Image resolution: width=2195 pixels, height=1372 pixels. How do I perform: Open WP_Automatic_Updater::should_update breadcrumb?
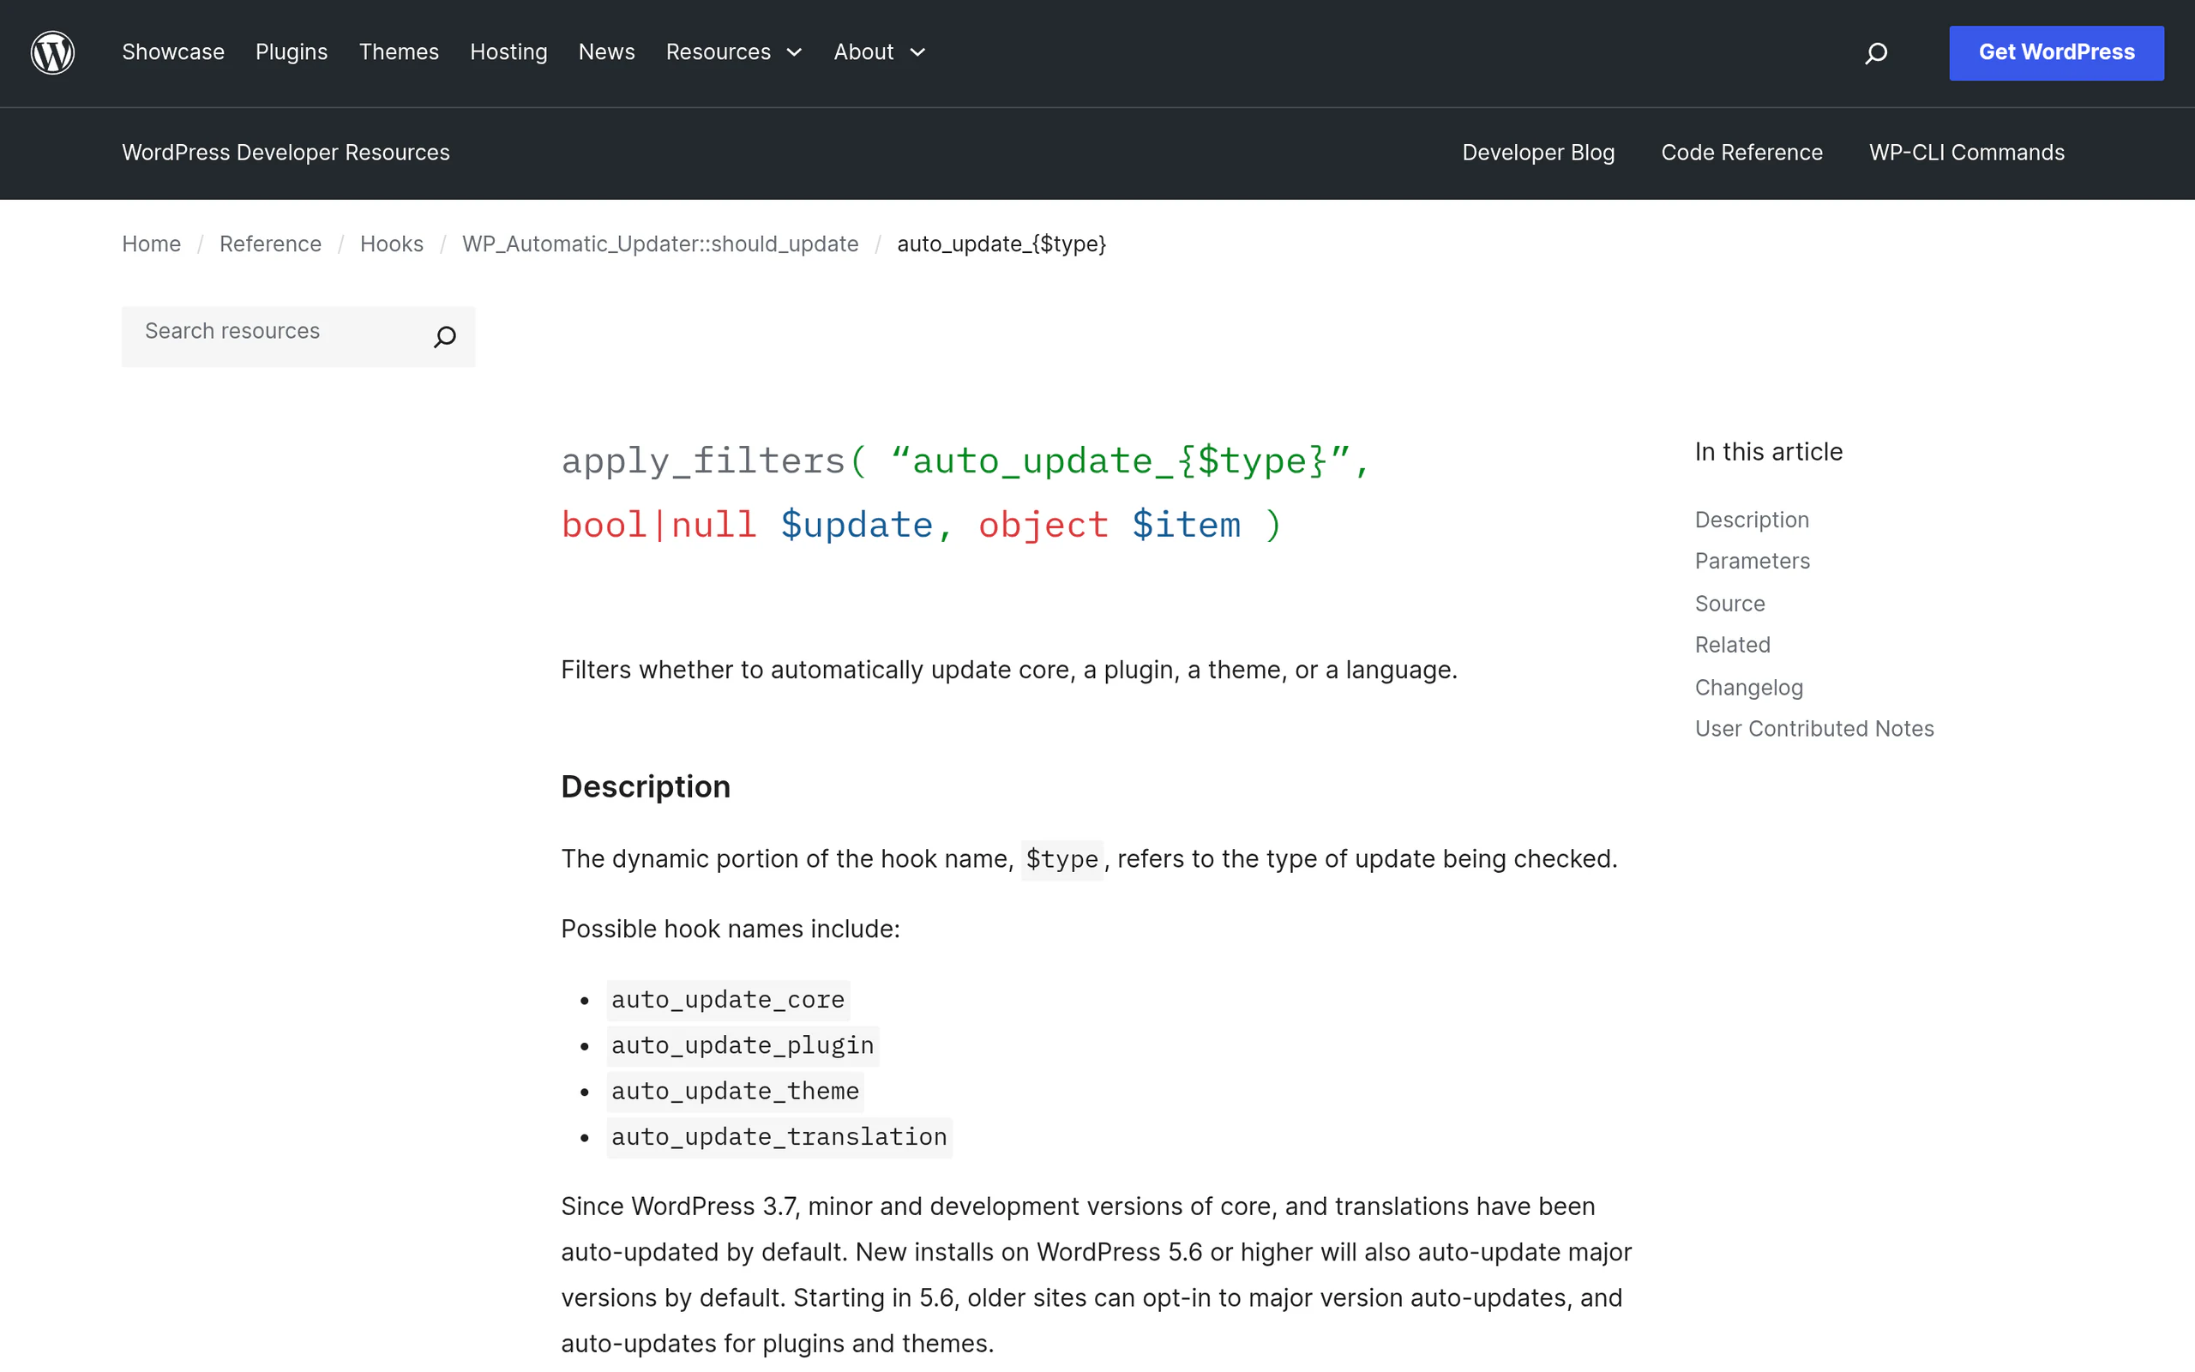660,244
